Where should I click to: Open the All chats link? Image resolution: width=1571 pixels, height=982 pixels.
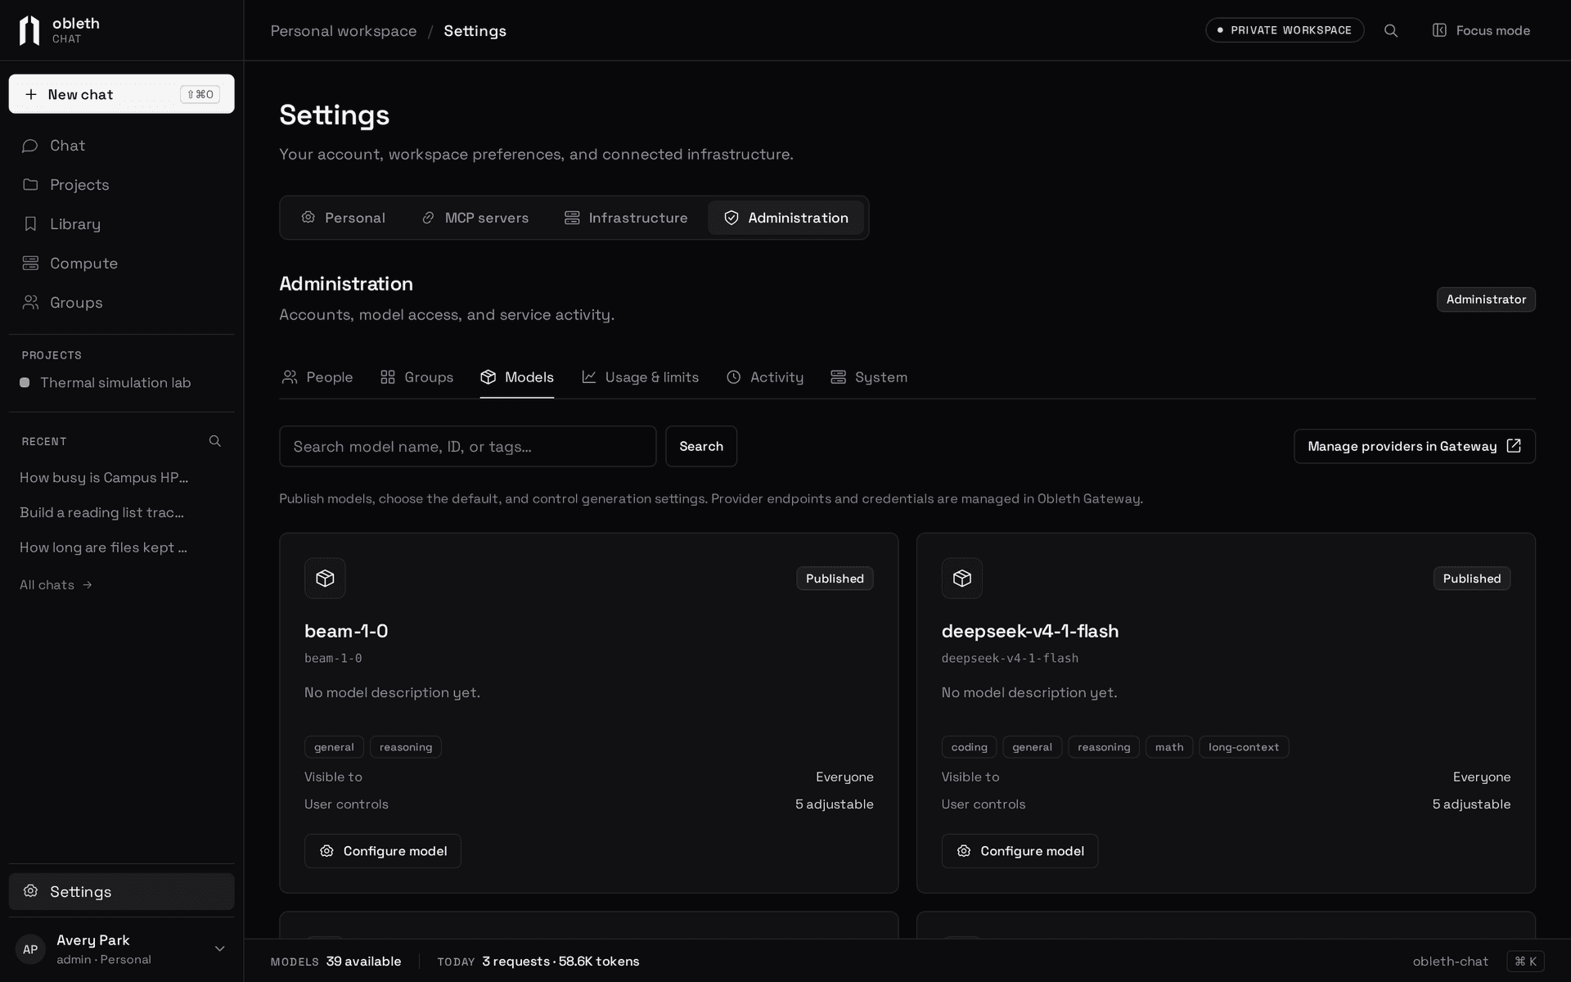tap(56, 584)
